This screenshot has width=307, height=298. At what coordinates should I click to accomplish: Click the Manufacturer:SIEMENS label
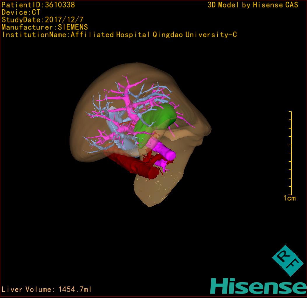[45, 27]
